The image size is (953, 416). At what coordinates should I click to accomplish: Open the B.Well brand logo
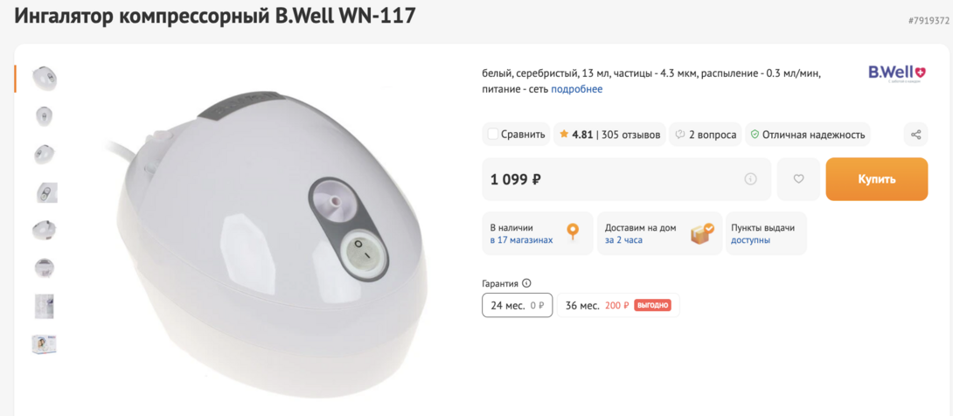pyautogui.click(x=896, y=74)
